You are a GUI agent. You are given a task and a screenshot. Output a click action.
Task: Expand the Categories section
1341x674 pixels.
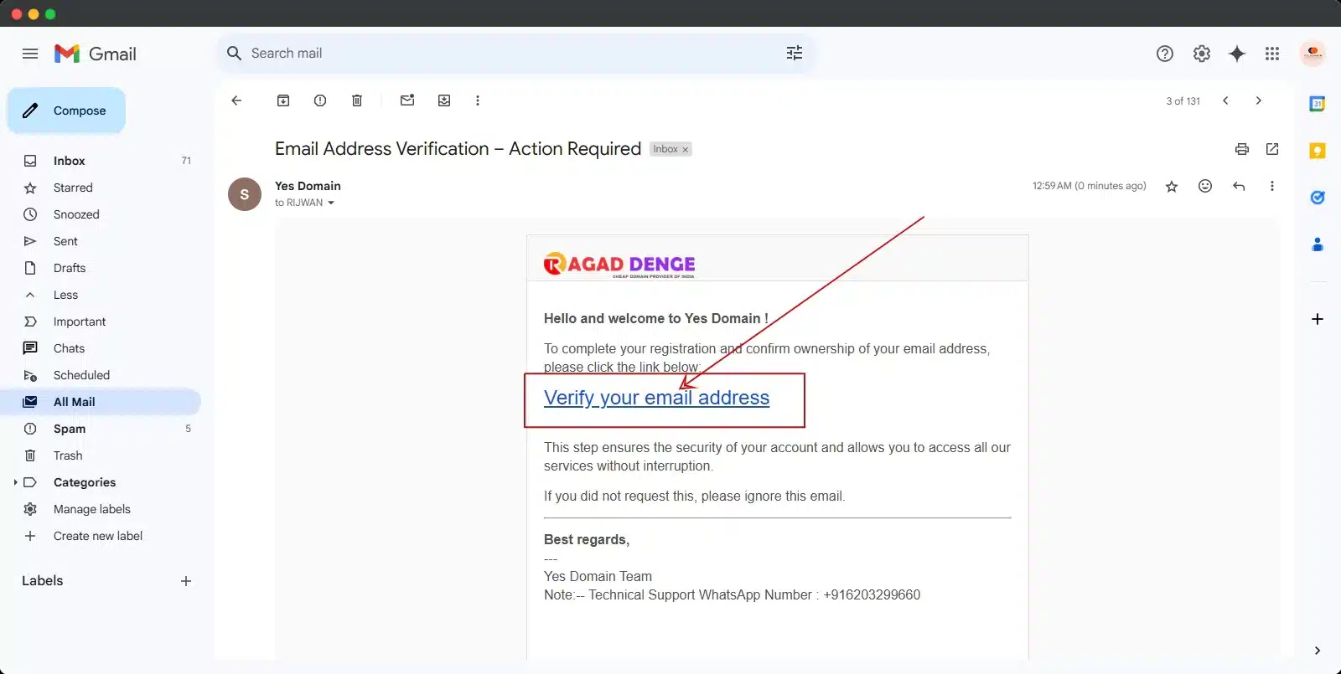click(x=16, y=482)
